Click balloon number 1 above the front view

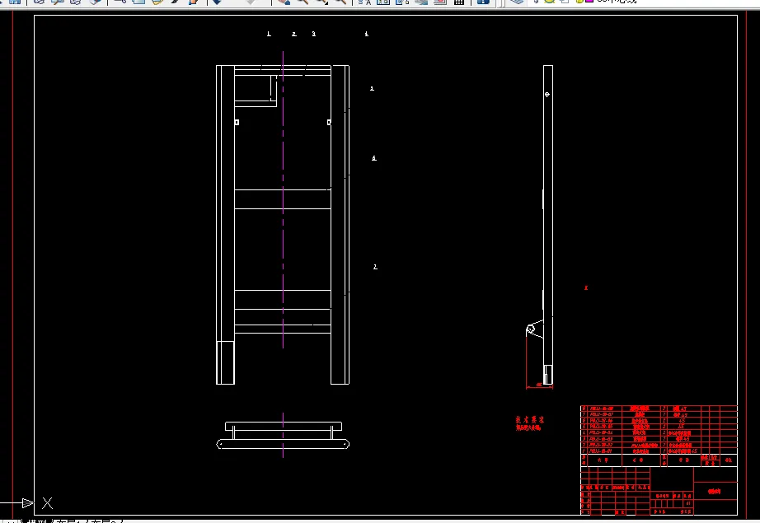tap(269, 34)
